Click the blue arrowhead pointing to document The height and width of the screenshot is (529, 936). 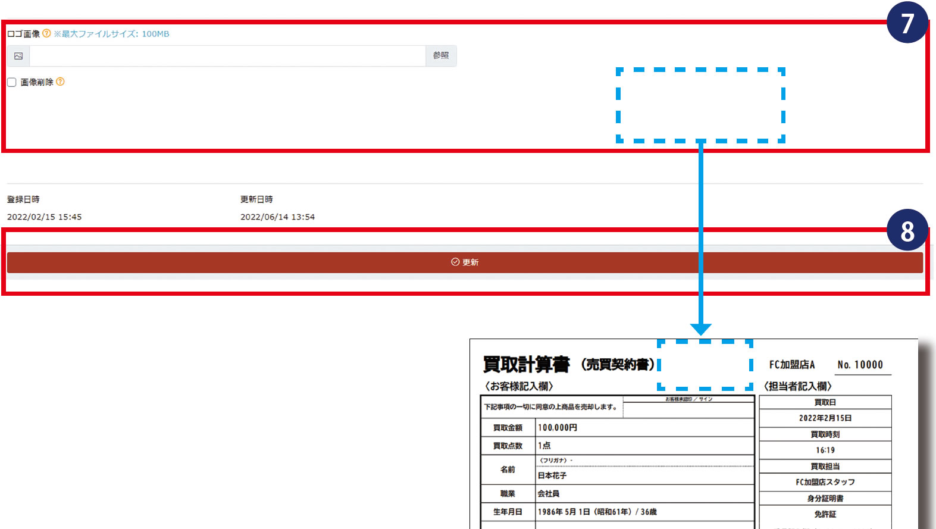(x=700, y=329)
